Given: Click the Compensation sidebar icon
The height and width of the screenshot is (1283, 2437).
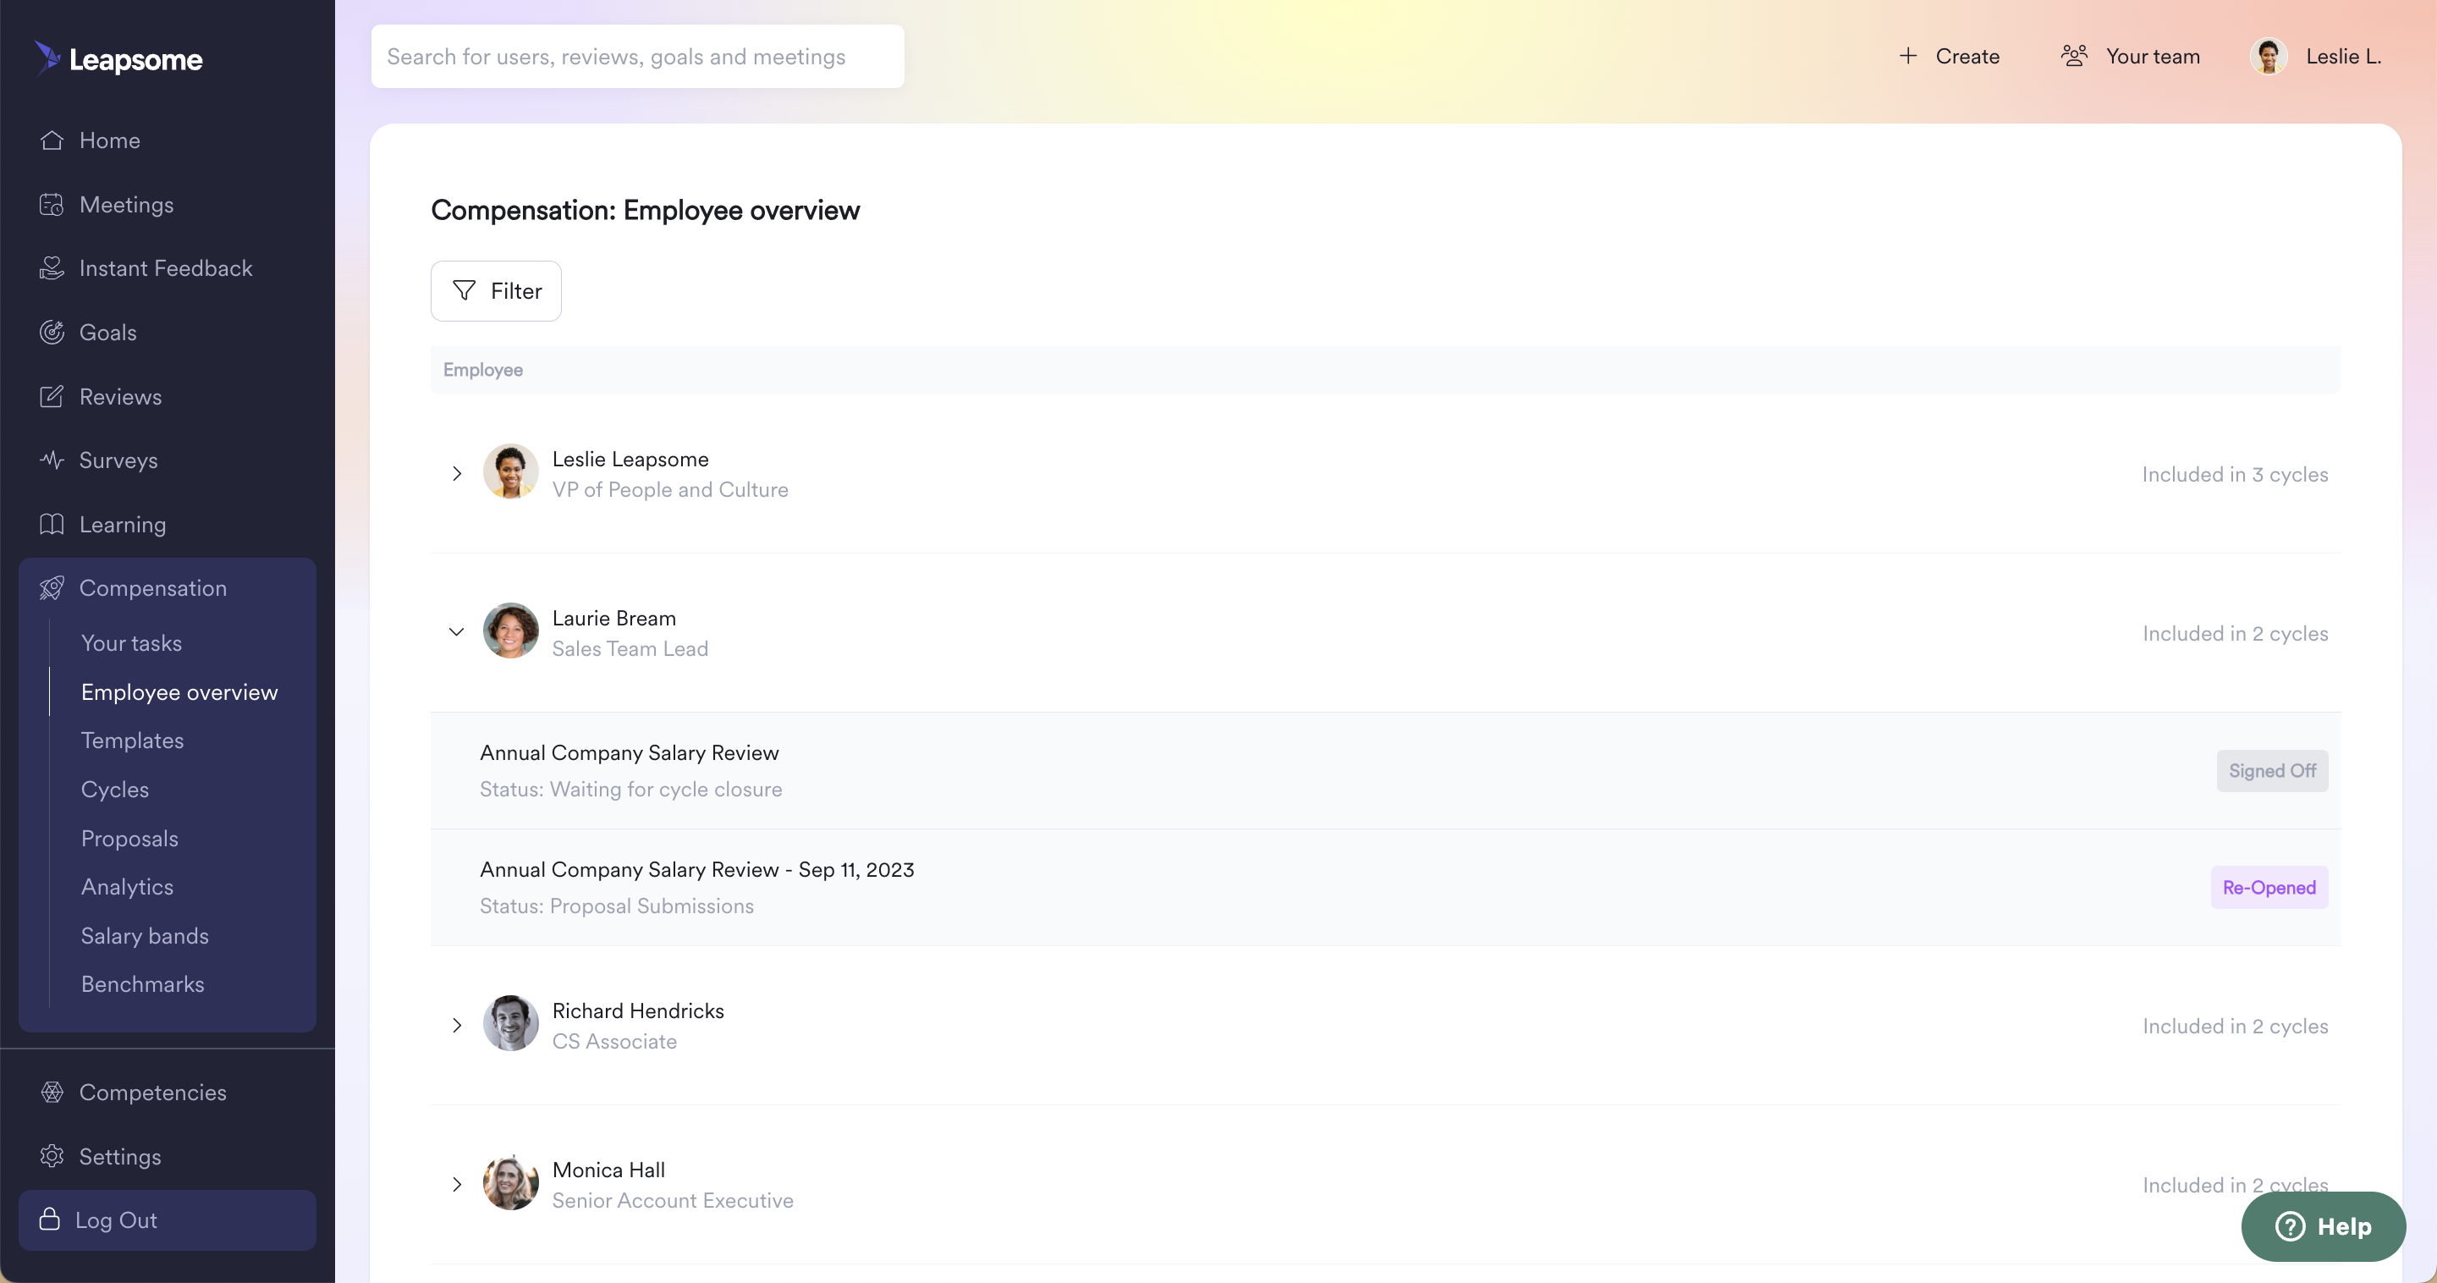Looking at the screenshot, I should point(52,585).
